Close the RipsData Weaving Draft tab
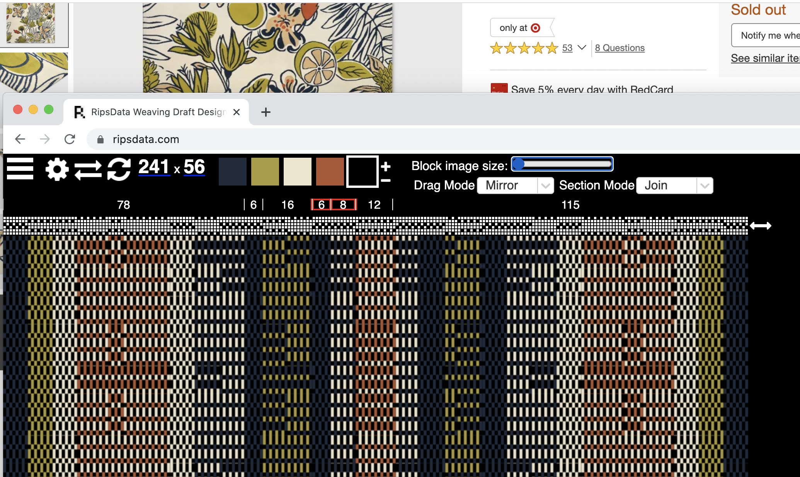Image resolution: width=800 pixels, height=477 pixels. tap(237, 112)
